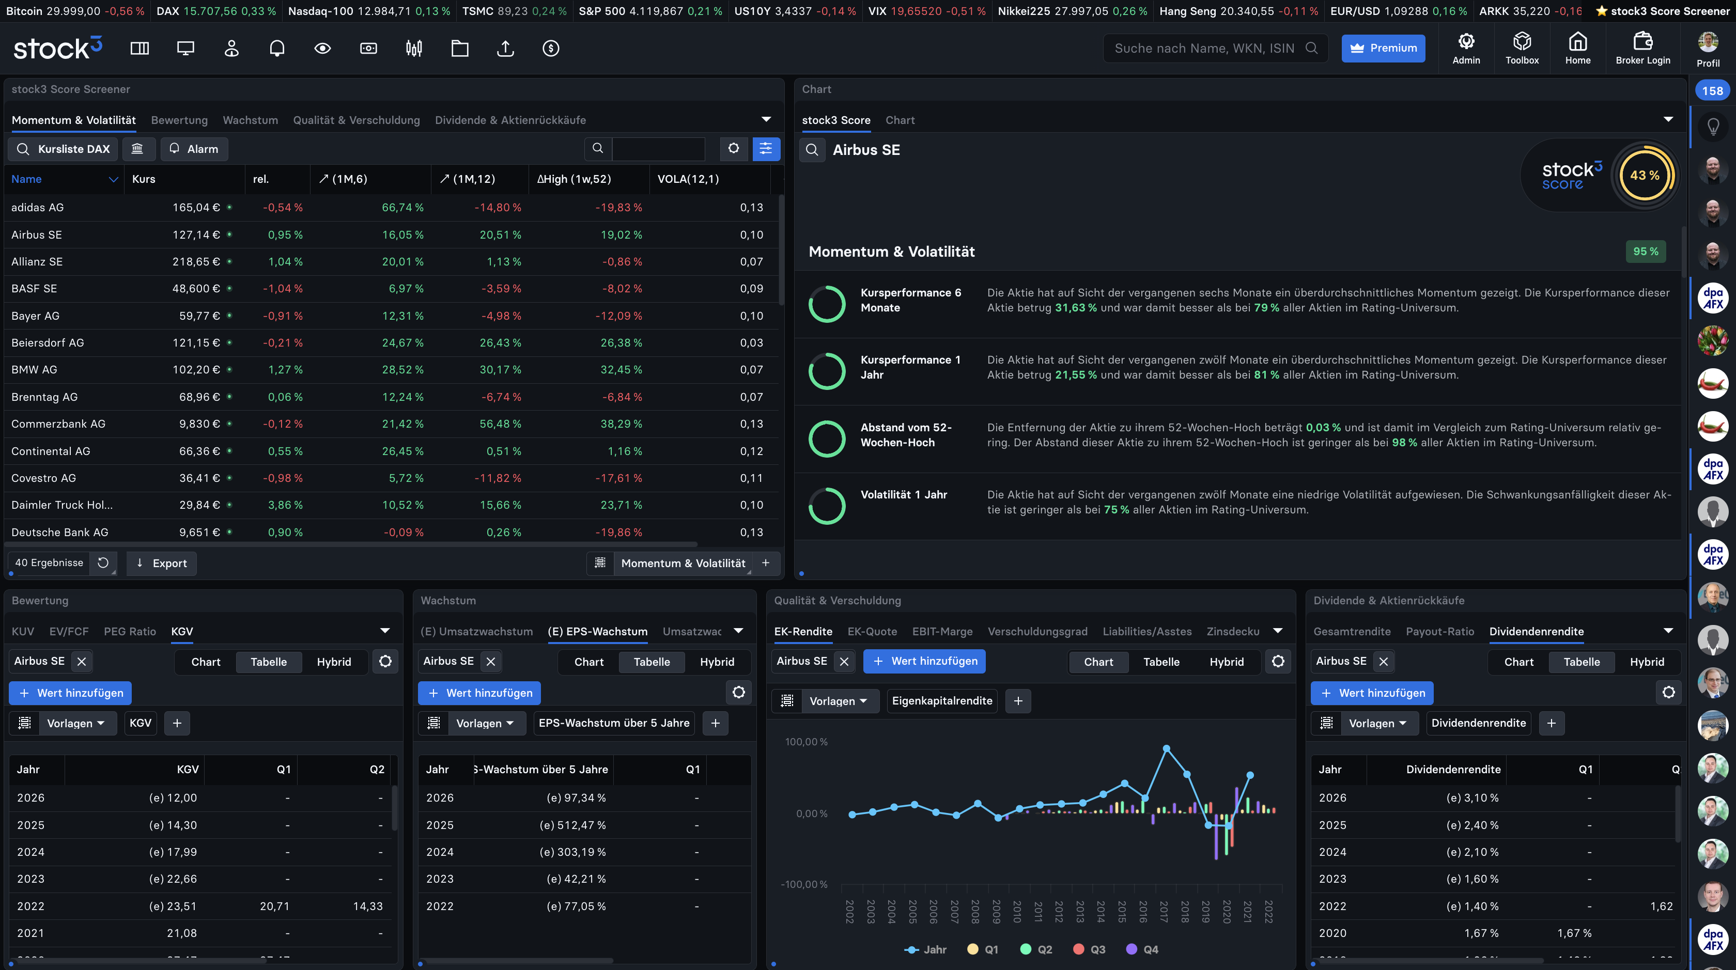Switch to Dividende & Aktienrückkäufe screener tab

click(510, 120)
